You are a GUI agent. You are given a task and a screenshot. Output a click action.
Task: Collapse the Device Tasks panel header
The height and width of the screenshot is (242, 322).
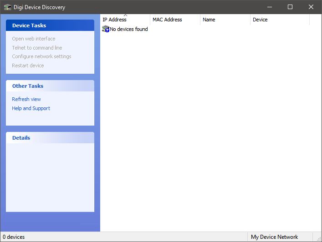[x=50, y=25]
